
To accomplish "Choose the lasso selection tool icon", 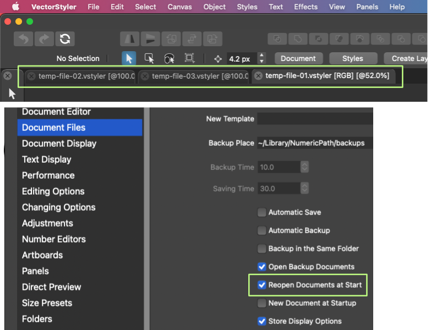I will pyautogui.click(x=169, y=58).
